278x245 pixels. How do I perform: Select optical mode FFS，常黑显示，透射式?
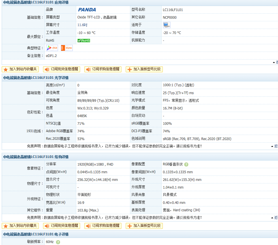181,100
